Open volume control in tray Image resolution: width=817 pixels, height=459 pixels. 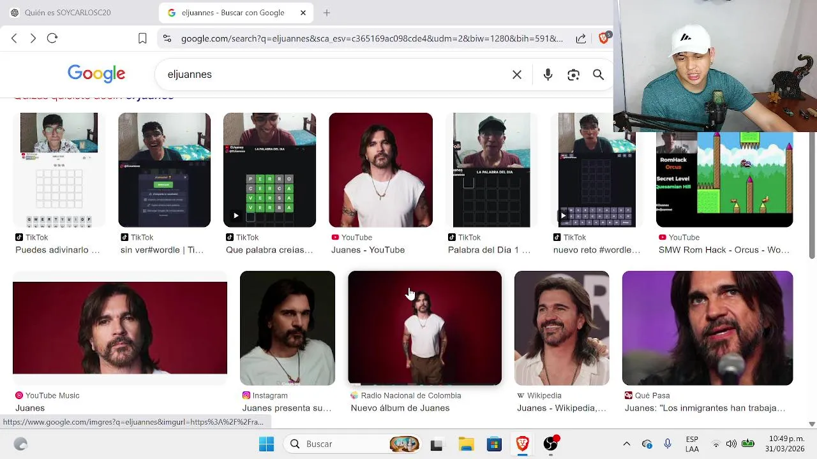(731, 444)
